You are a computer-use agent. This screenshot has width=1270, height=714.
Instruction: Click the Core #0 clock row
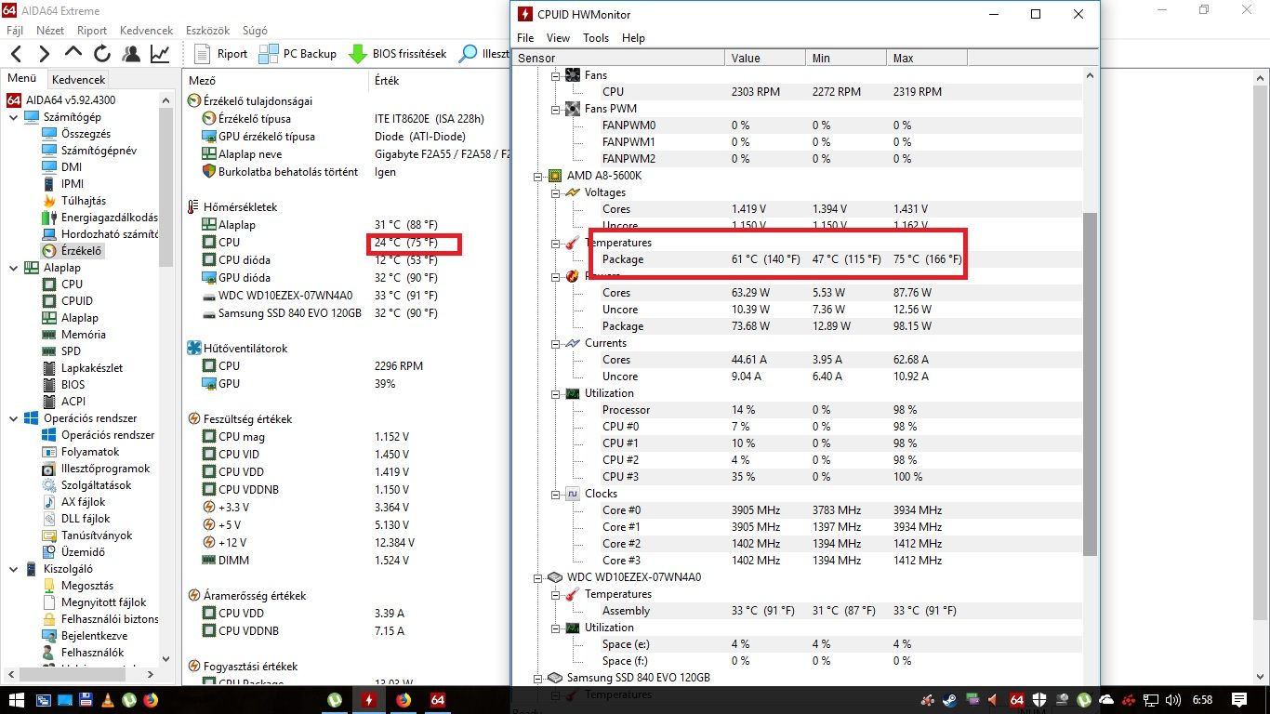[797, 510]
